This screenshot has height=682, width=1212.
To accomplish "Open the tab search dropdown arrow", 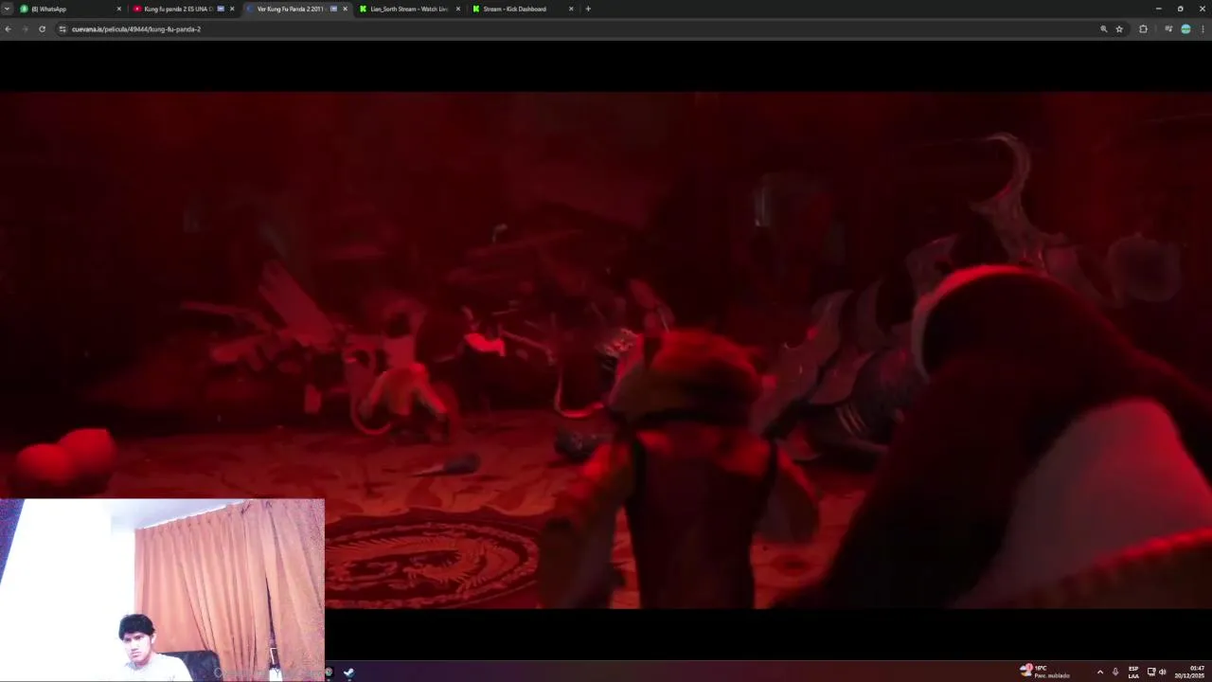I will tap(7, 9).
